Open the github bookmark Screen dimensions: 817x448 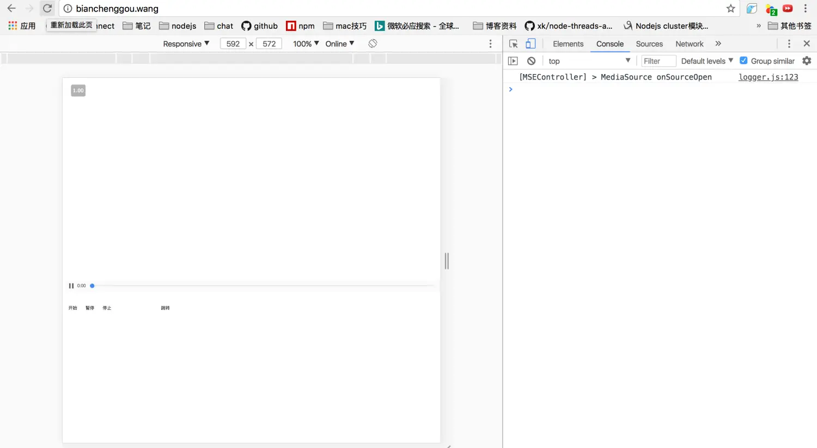[x=259, y=26]
